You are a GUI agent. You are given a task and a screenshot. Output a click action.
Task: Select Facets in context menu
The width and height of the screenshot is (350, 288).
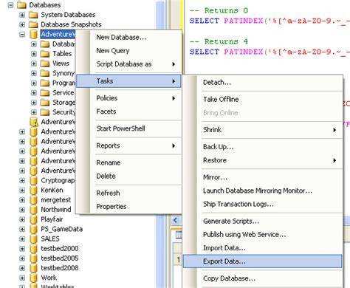[128, 112]
